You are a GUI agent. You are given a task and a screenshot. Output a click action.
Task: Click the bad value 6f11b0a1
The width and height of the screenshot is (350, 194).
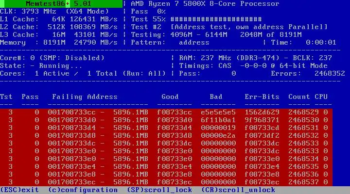coord(218,120)
